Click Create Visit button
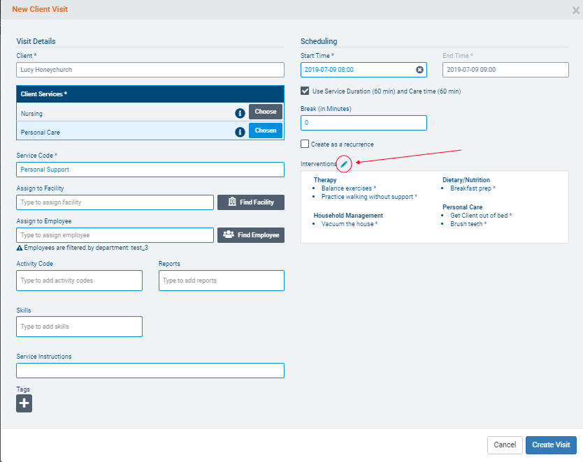The width and height of the screenshot is (583, 462). click(x=551, y=445)
